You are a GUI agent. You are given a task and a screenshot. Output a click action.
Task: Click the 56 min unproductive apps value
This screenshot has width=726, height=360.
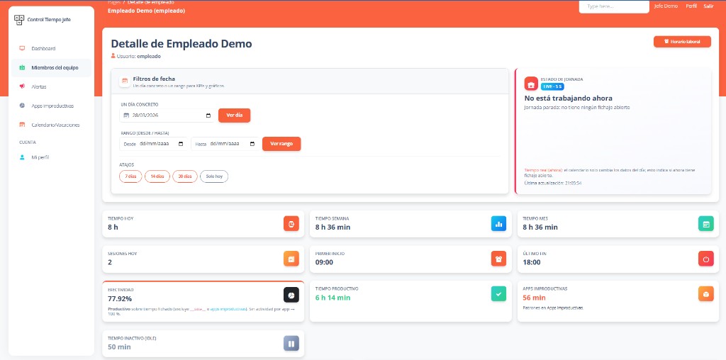click(x=535, y=298)
